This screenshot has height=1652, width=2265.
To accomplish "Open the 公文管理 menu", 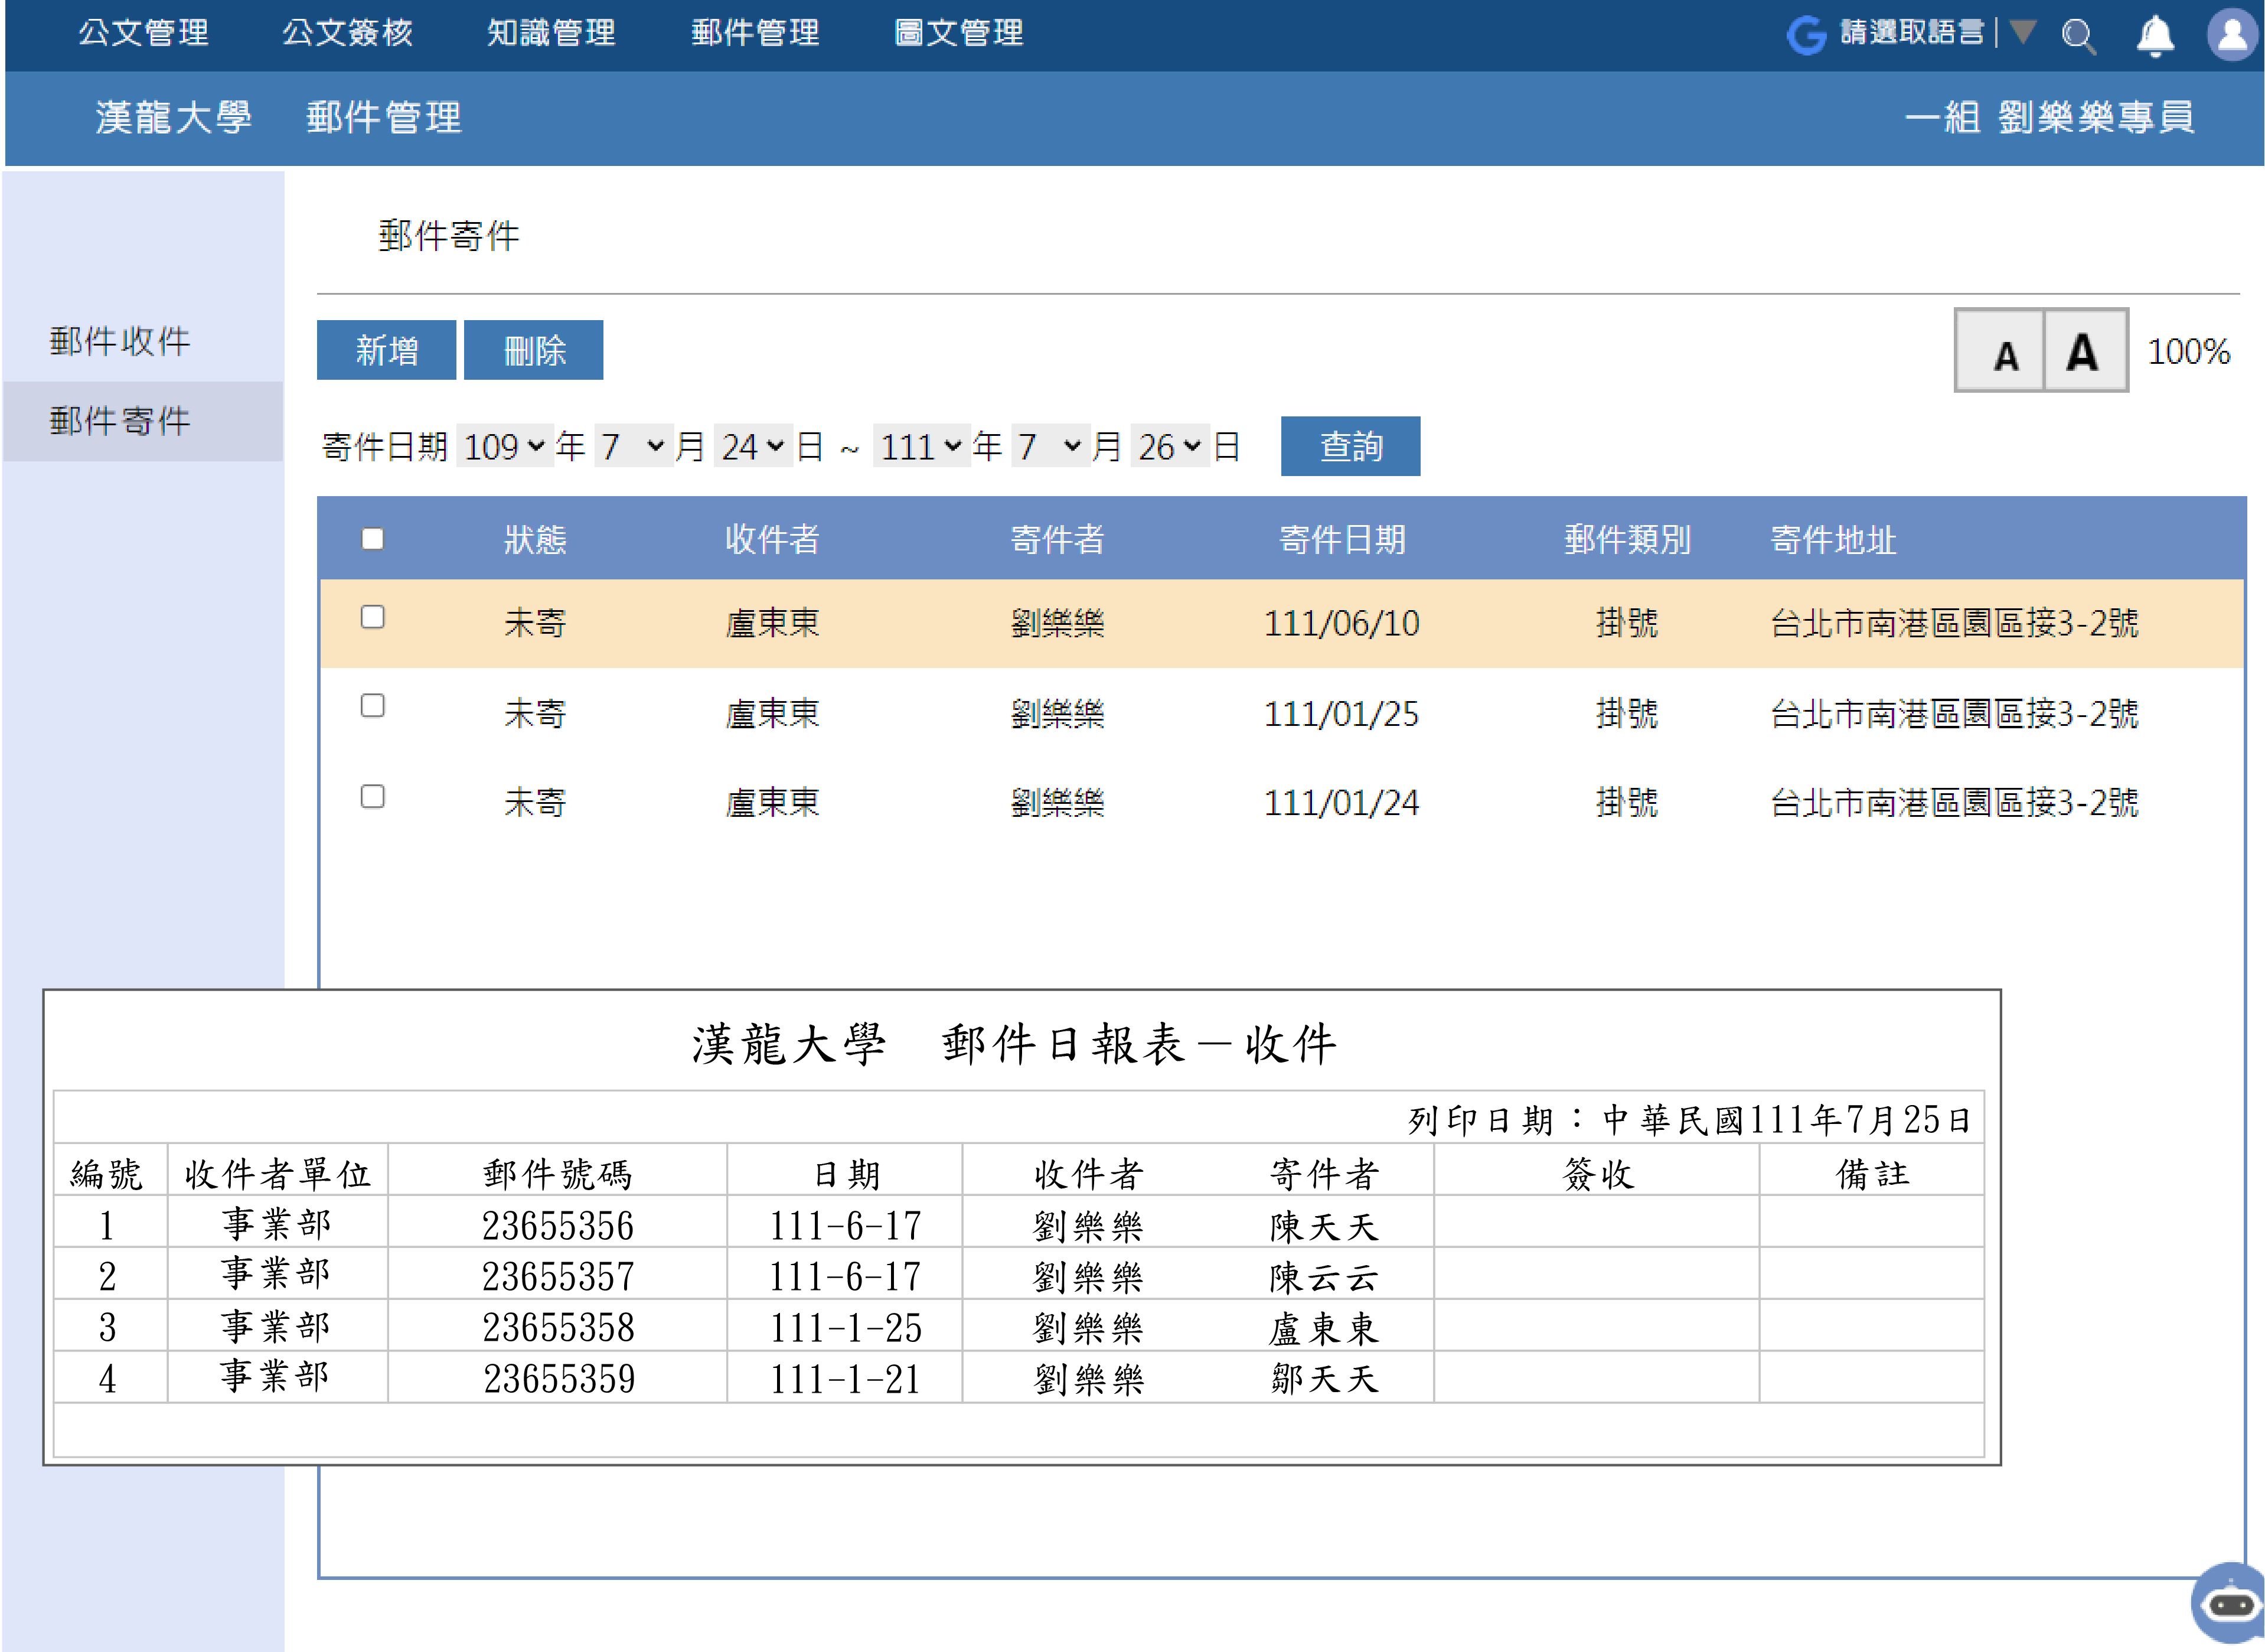I will 144,33.
